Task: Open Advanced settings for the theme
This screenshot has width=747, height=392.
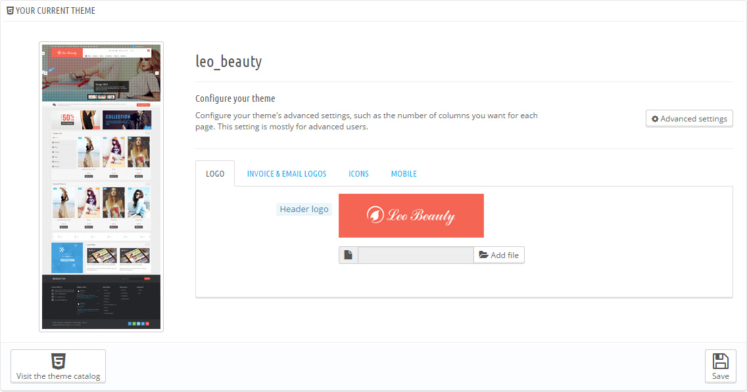Action: point(689,119)
